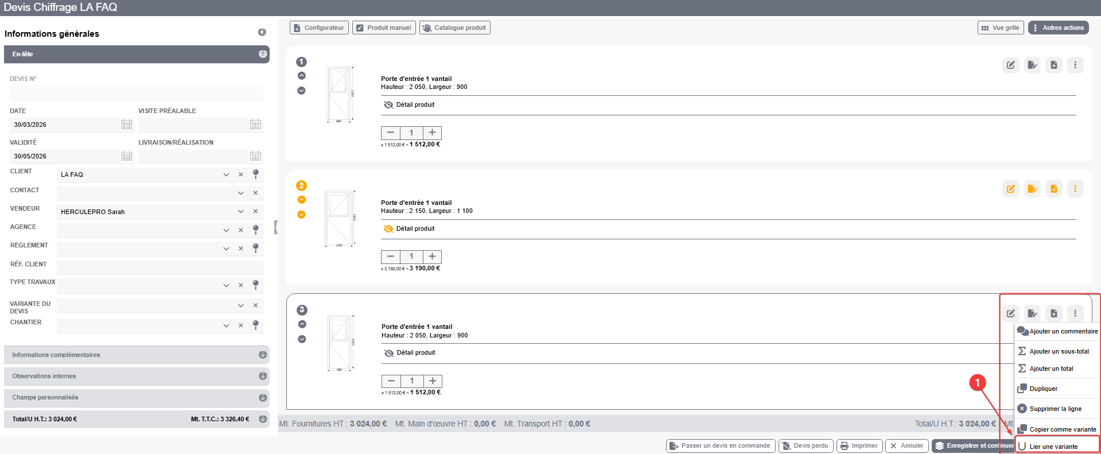Open the three-dot menu of line 2

[x=1075, y=189]
